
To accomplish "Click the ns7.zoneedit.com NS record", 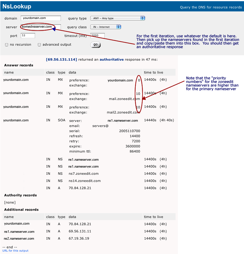I will click(x=83, y=174).
